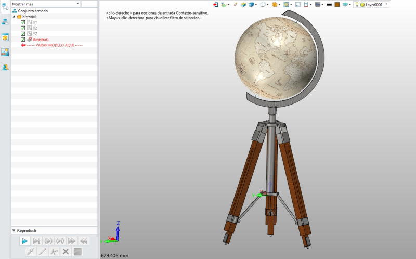
Task: Click the brown color swatch in toolbar
Action: click(337, 5)
